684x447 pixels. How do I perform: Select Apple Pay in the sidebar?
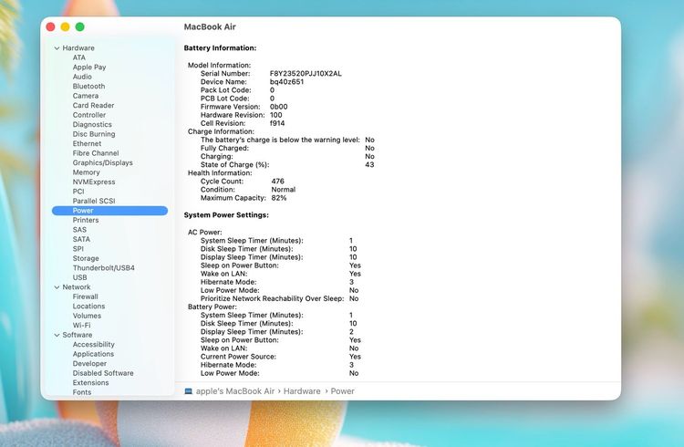[x=89, y=68]
